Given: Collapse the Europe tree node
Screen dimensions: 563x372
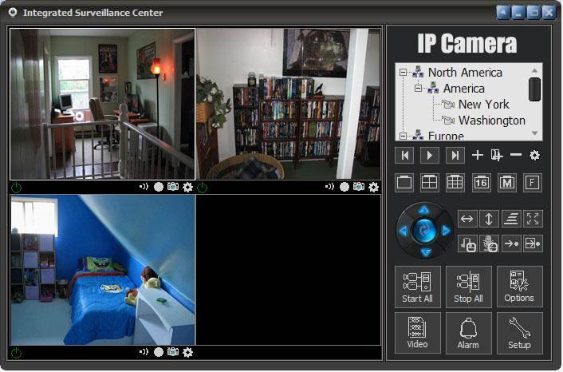Looking at the screenshot, I should point(403,136).
